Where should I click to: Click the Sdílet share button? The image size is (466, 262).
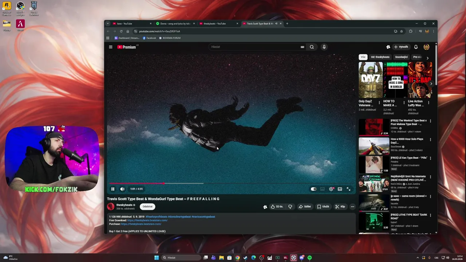(x=305, y=207)
